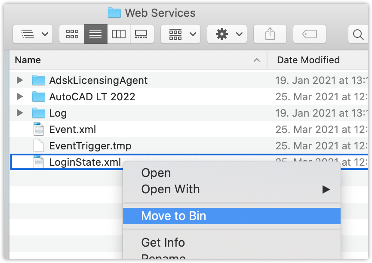
Task: Click the search magnifier icon
Action: [358, 34]
